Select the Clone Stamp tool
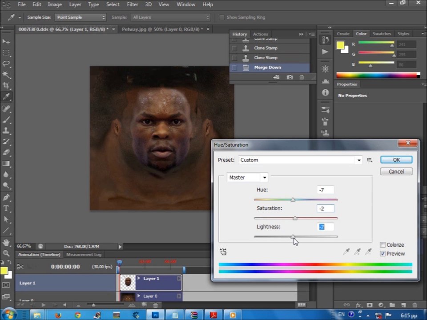Screen dimensions: 427x320 click(x=6, y=131)
